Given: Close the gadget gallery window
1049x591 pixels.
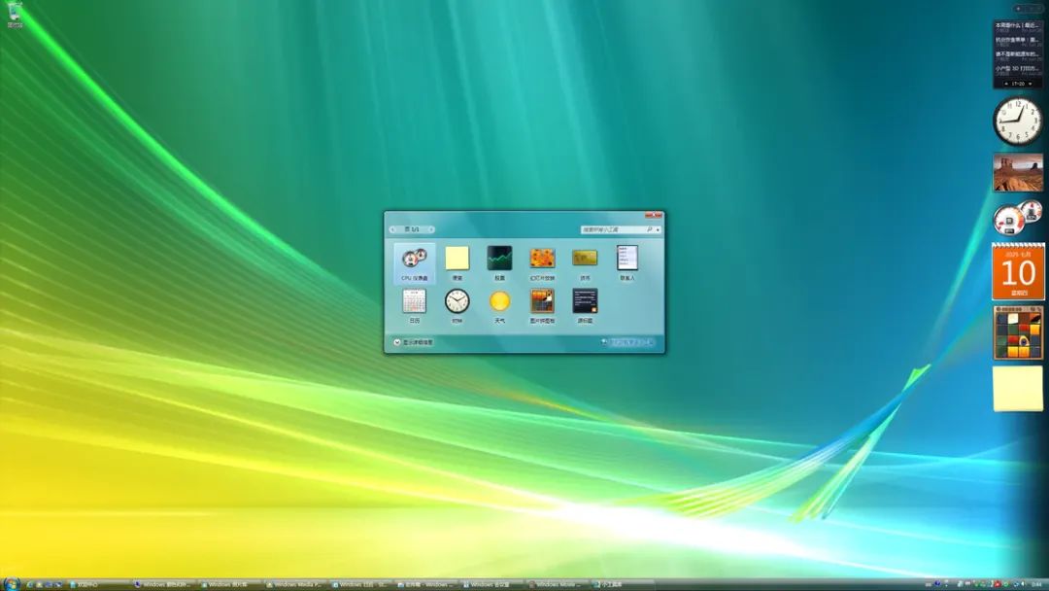Looking at the screenshot, I should (x=654, y=216).
